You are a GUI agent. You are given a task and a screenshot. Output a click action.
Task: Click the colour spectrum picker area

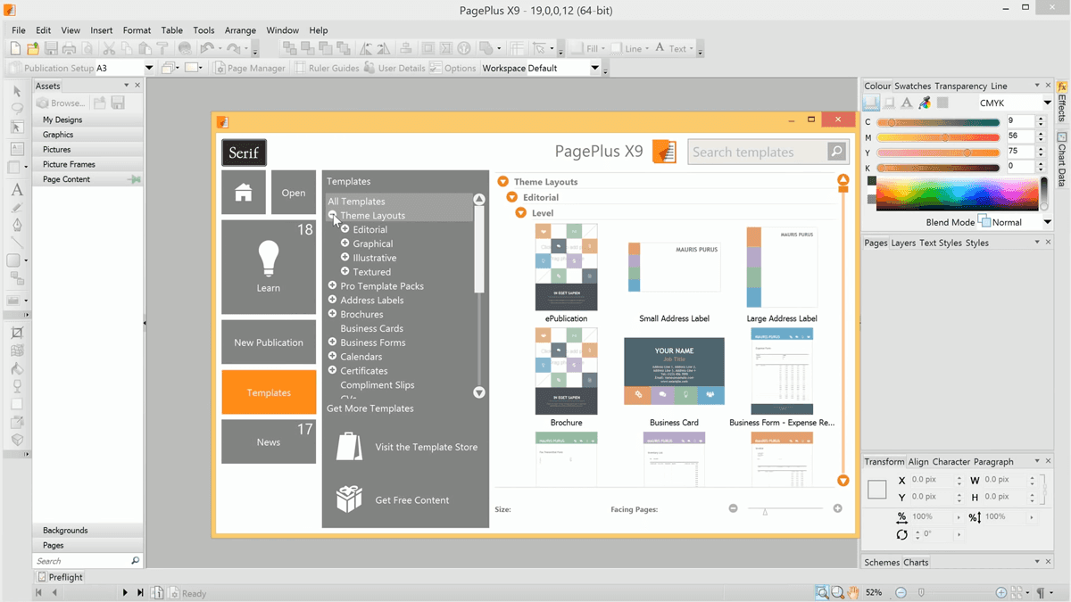coord(958,194)
